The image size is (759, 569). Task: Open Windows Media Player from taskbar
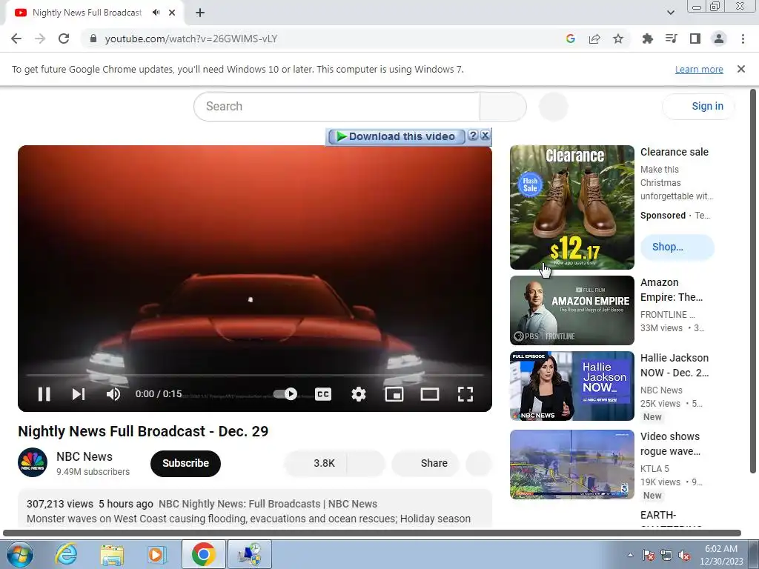[x=157, y=554]
